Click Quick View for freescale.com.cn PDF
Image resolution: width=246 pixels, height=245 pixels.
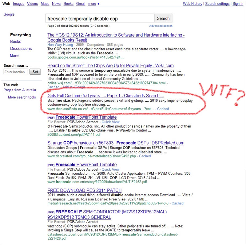point(110,169)
